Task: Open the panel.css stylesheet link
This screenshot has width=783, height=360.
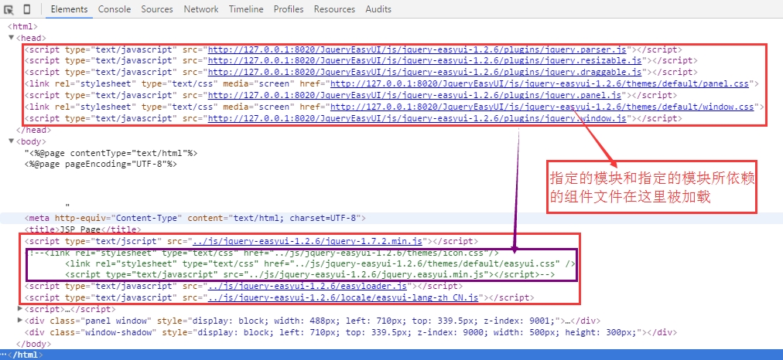Action: 540,83
